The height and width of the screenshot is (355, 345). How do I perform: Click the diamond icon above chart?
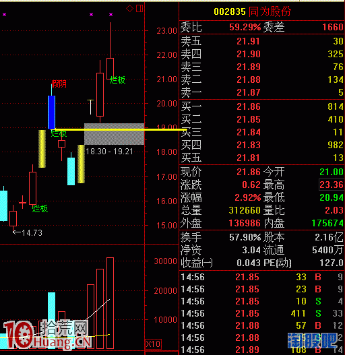point(129,9)
